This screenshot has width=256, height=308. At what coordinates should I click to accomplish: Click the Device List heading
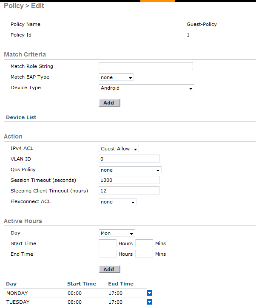pyautogui.click(x=21, y=117)
